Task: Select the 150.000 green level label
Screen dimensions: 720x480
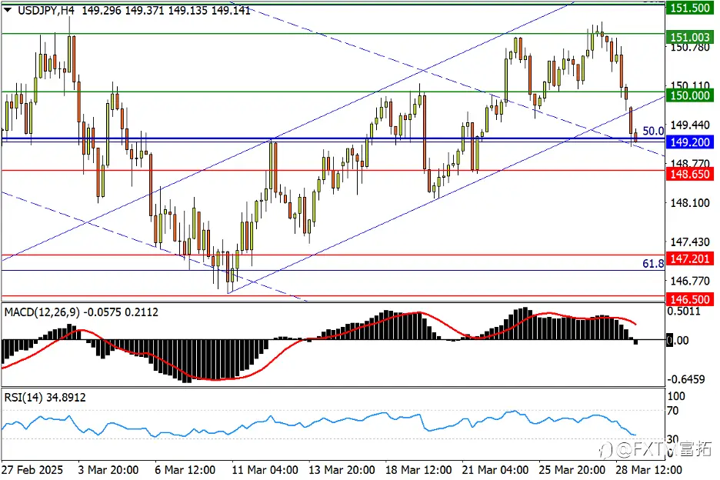Action: tap(690, 95)
